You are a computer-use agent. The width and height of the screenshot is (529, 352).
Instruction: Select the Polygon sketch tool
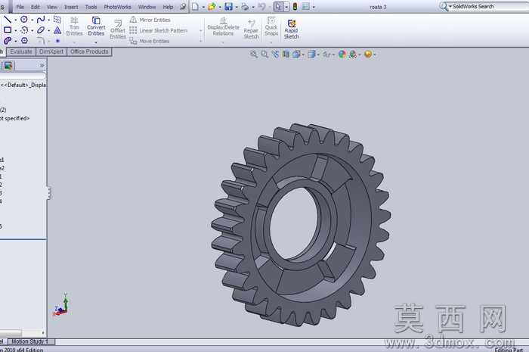(24, 41)
